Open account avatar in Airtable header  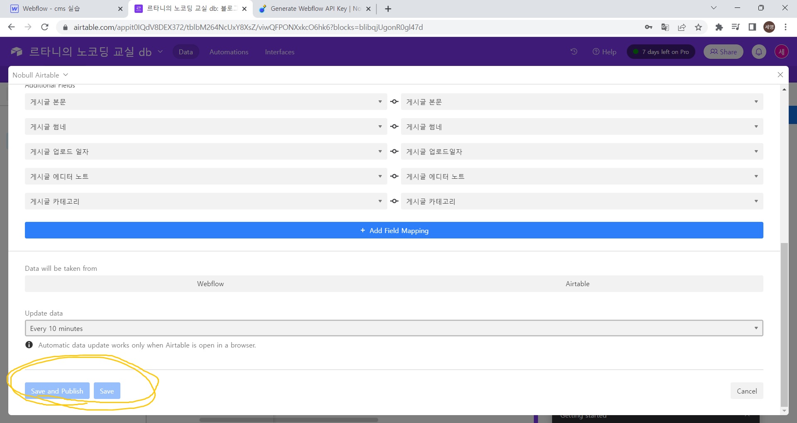coord(782,51)
